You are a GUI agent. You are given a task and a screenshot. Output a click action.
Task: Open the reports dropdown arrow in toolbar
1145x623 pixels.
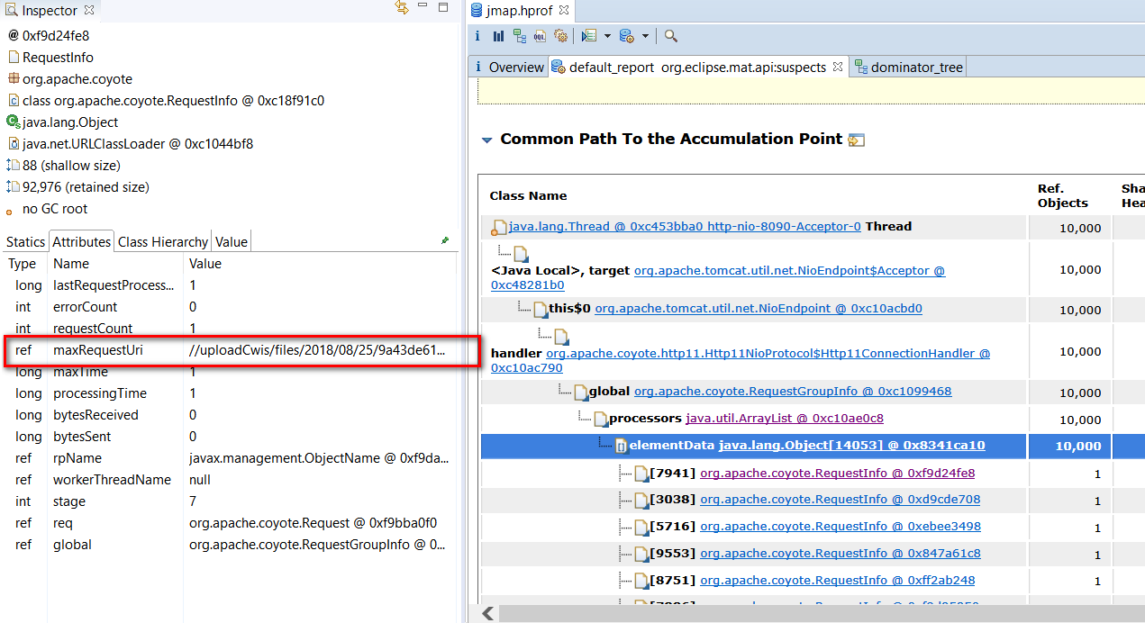click(607, 36)
